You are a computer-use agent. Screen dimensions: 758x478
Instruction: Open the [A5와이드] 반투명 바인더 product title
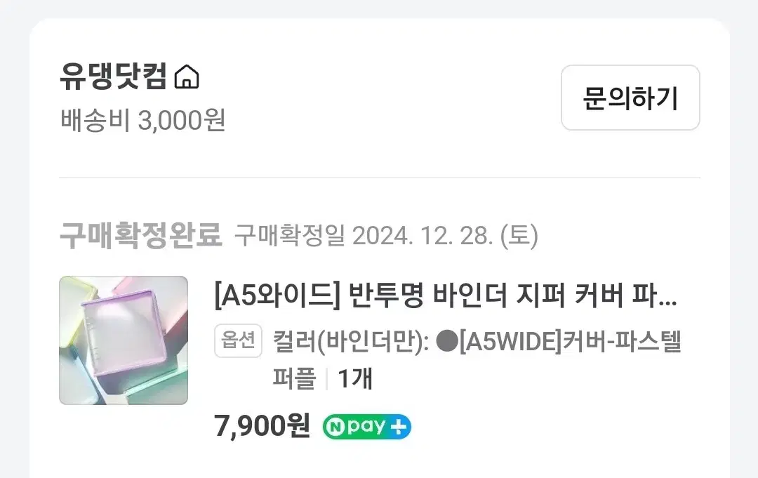pos(445,295)
